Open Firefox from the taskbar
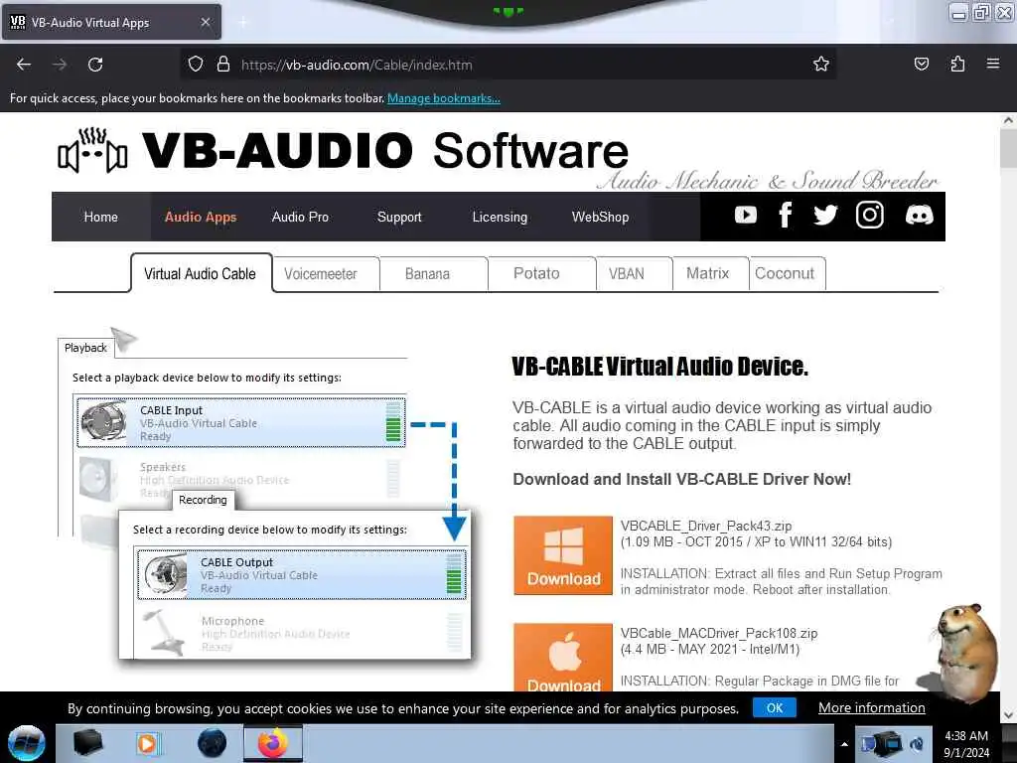 273,743
